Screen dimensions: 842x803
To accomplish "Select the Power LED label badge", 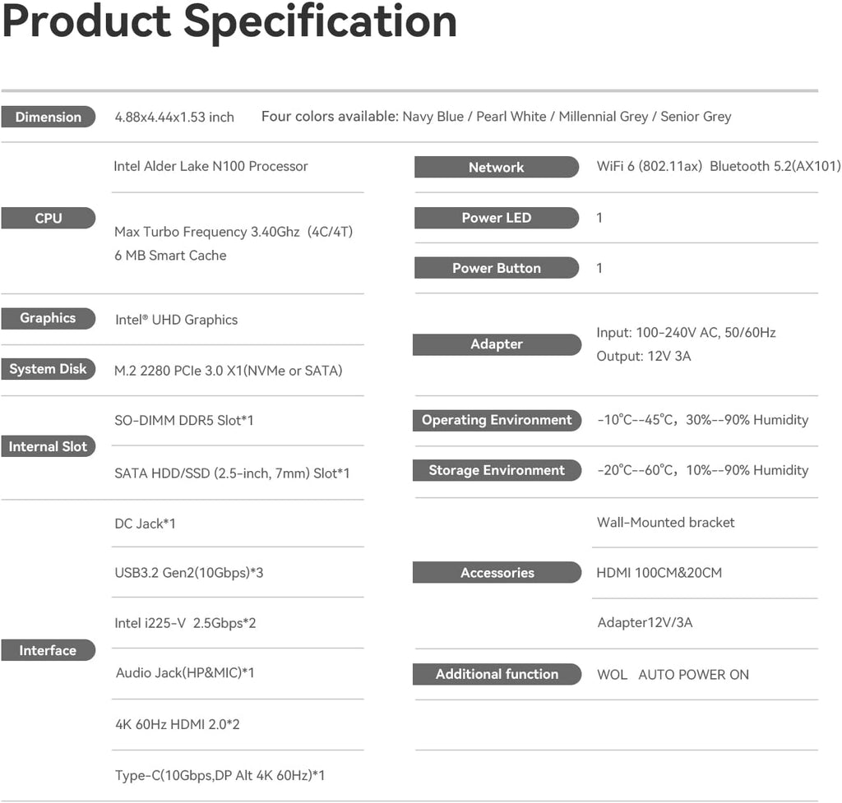I will coord(496,218).
